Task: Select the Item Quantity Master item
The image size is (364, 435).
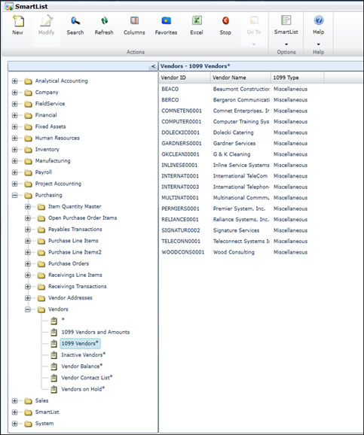Action: click(75, 207)
